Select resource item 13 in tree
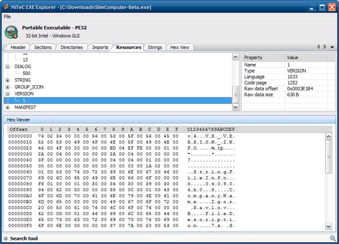339x244 pixels. tap(25, 60)
